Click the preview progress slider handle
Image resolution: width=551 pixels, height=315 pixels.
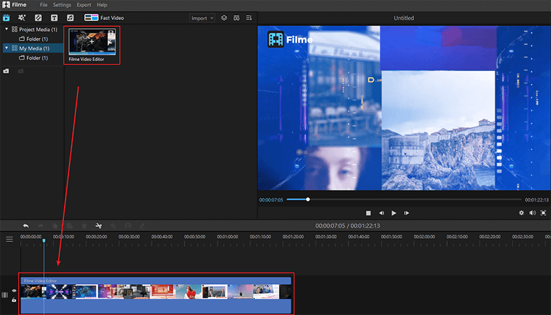tap(308, 199)
